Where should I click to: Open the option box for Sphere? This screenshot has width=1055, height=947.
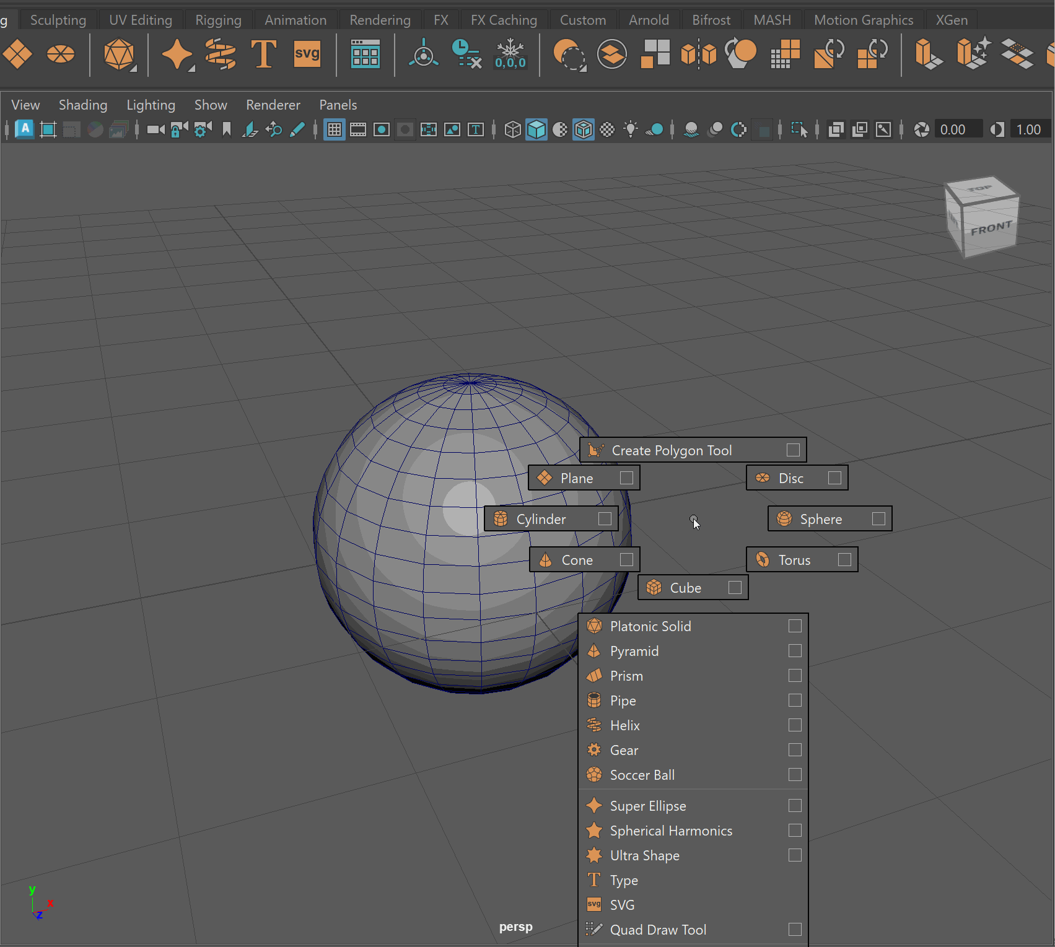[878, 519]
